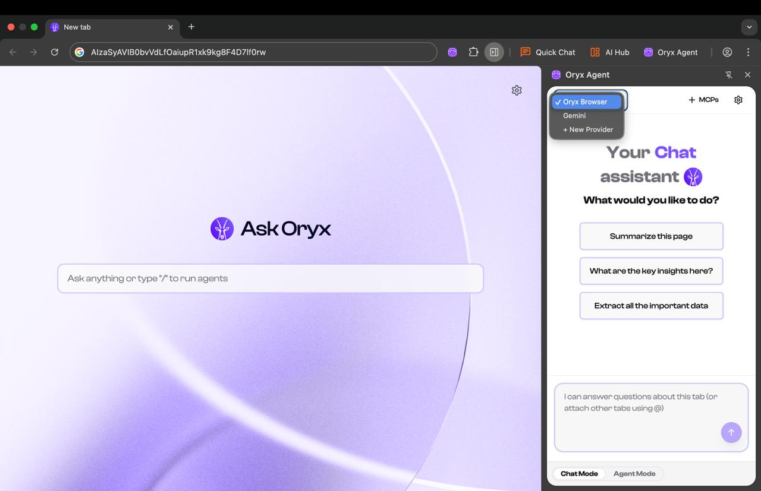
Task: Click the Ask Oryx logo icon
Action: pos(222,229)
